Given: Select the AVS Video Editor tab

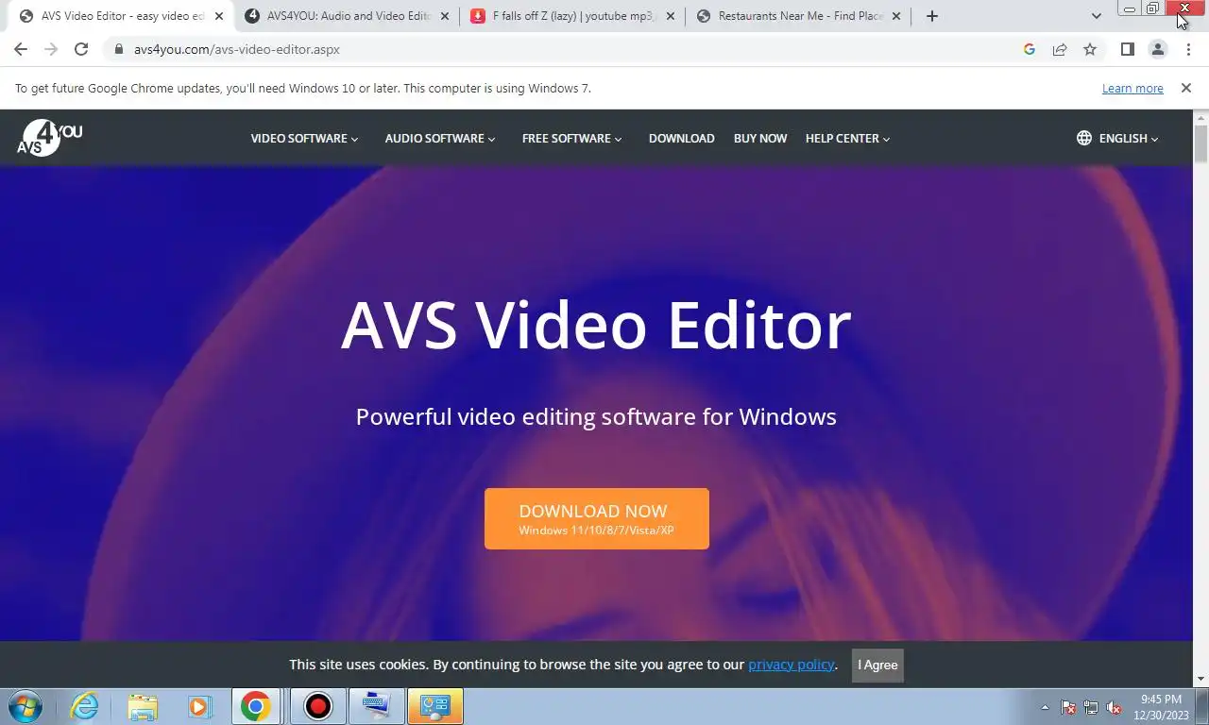Looking at the screenshot, I should click(121, 16).
